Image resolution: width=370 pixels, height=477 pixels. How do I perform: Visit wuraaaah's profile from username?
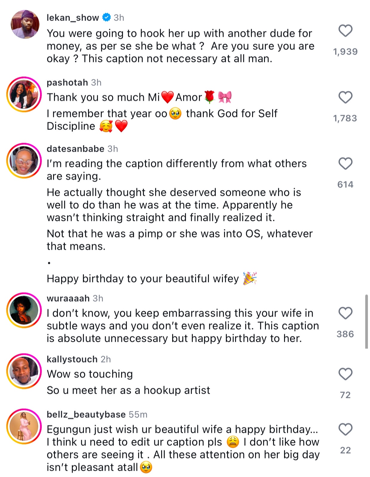[68, 298]
